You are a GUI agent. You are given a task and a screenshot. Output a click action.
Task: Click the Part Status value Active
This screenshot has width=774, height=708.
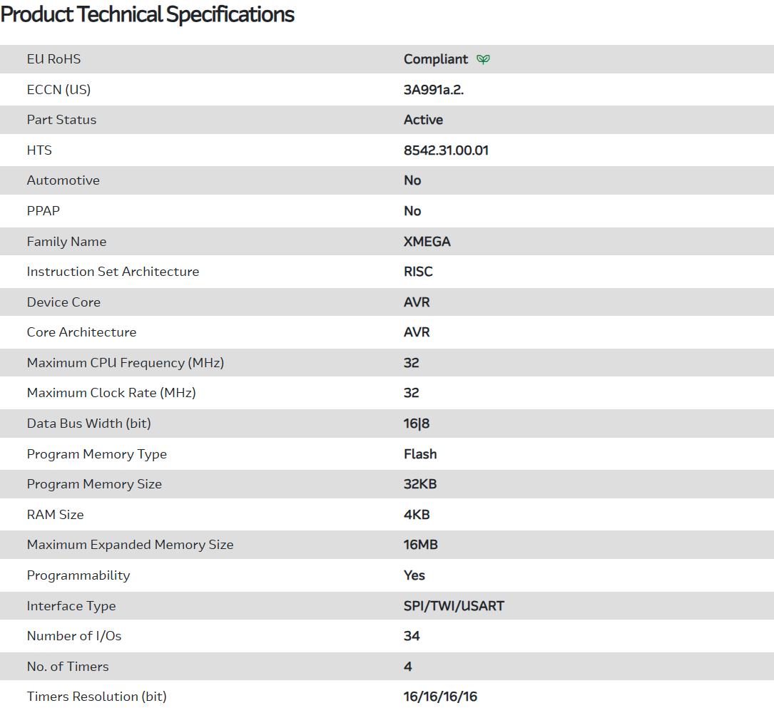point(423,120)
